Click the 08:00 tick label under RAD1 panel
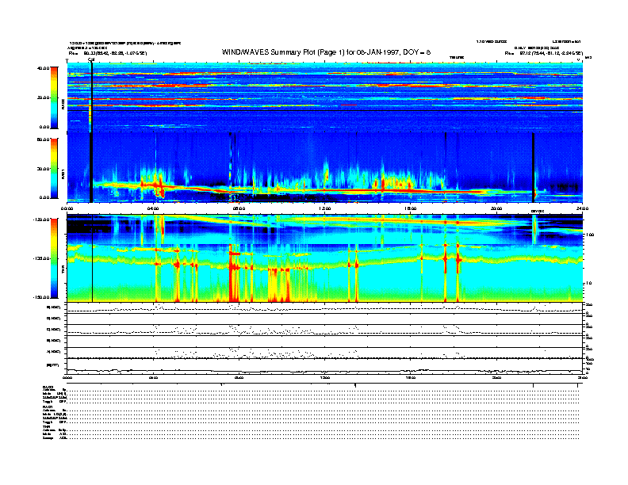This screenshot has height=485, width=628. pyautogui.click(x=239, y=208)
